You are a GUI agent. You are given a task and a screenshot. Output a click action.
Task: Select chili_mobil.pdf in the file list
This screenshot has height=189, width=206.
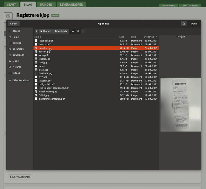[x=96, y=84]
